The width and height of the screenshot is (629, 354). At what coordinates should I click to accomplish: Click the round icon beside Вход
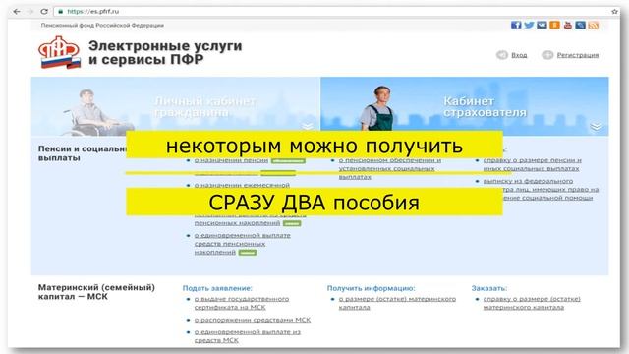tap(502, 55)
